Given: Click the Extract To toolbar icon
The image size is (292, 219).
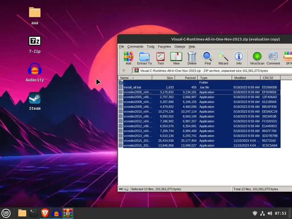Looking at the screenshot, I should pos(144,58).
